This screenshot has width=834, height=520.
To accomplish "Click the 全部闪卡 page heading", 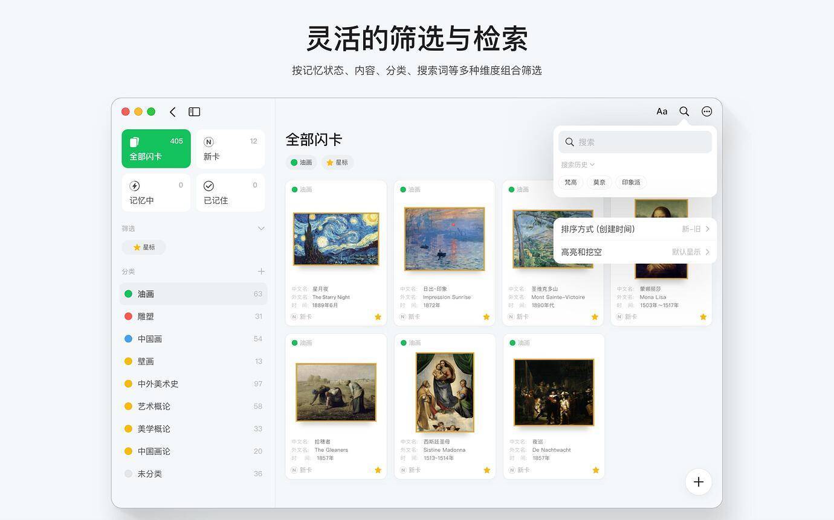I will (x=314, y=139).
